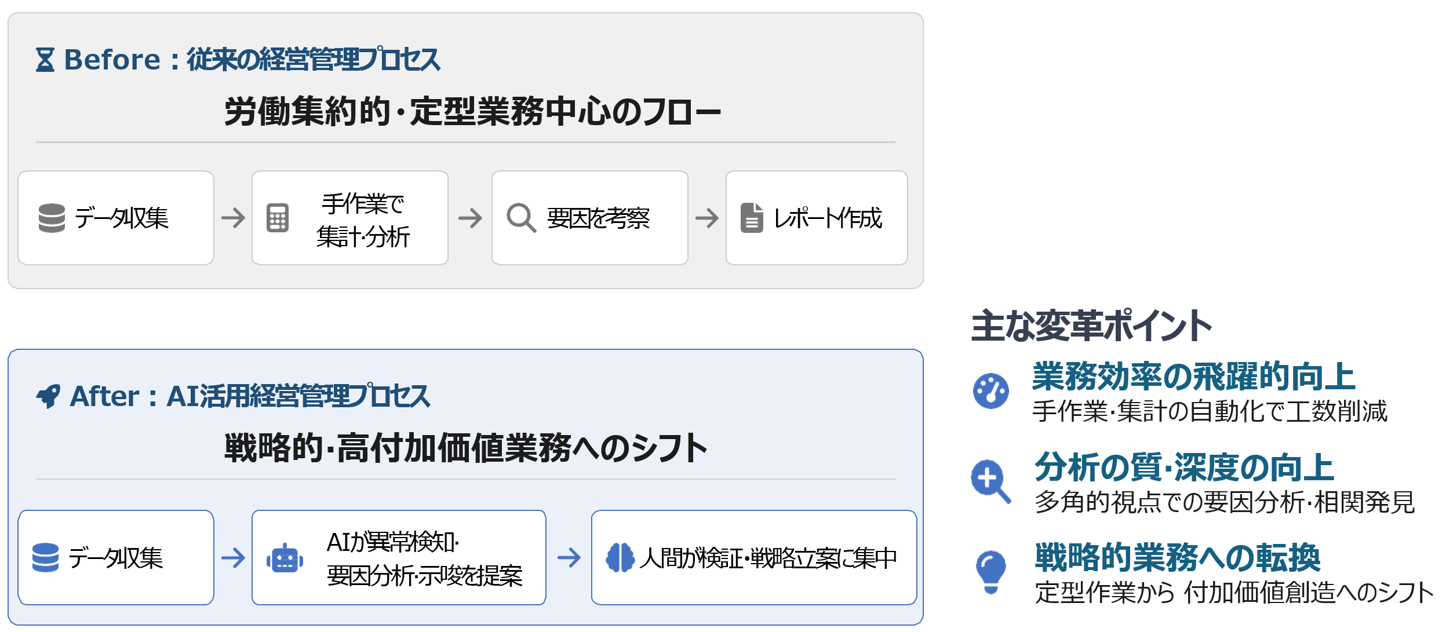
Task: Select the 戦略的・高付加価値業務へのシフト title
Action: pyautogui.click(x=466, y=448)
